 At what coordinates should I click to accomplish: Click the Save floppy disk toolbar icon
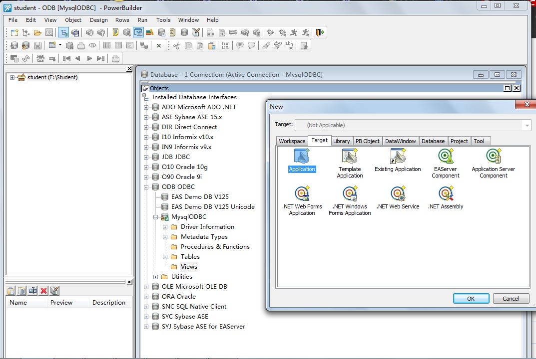coord(37,45)
